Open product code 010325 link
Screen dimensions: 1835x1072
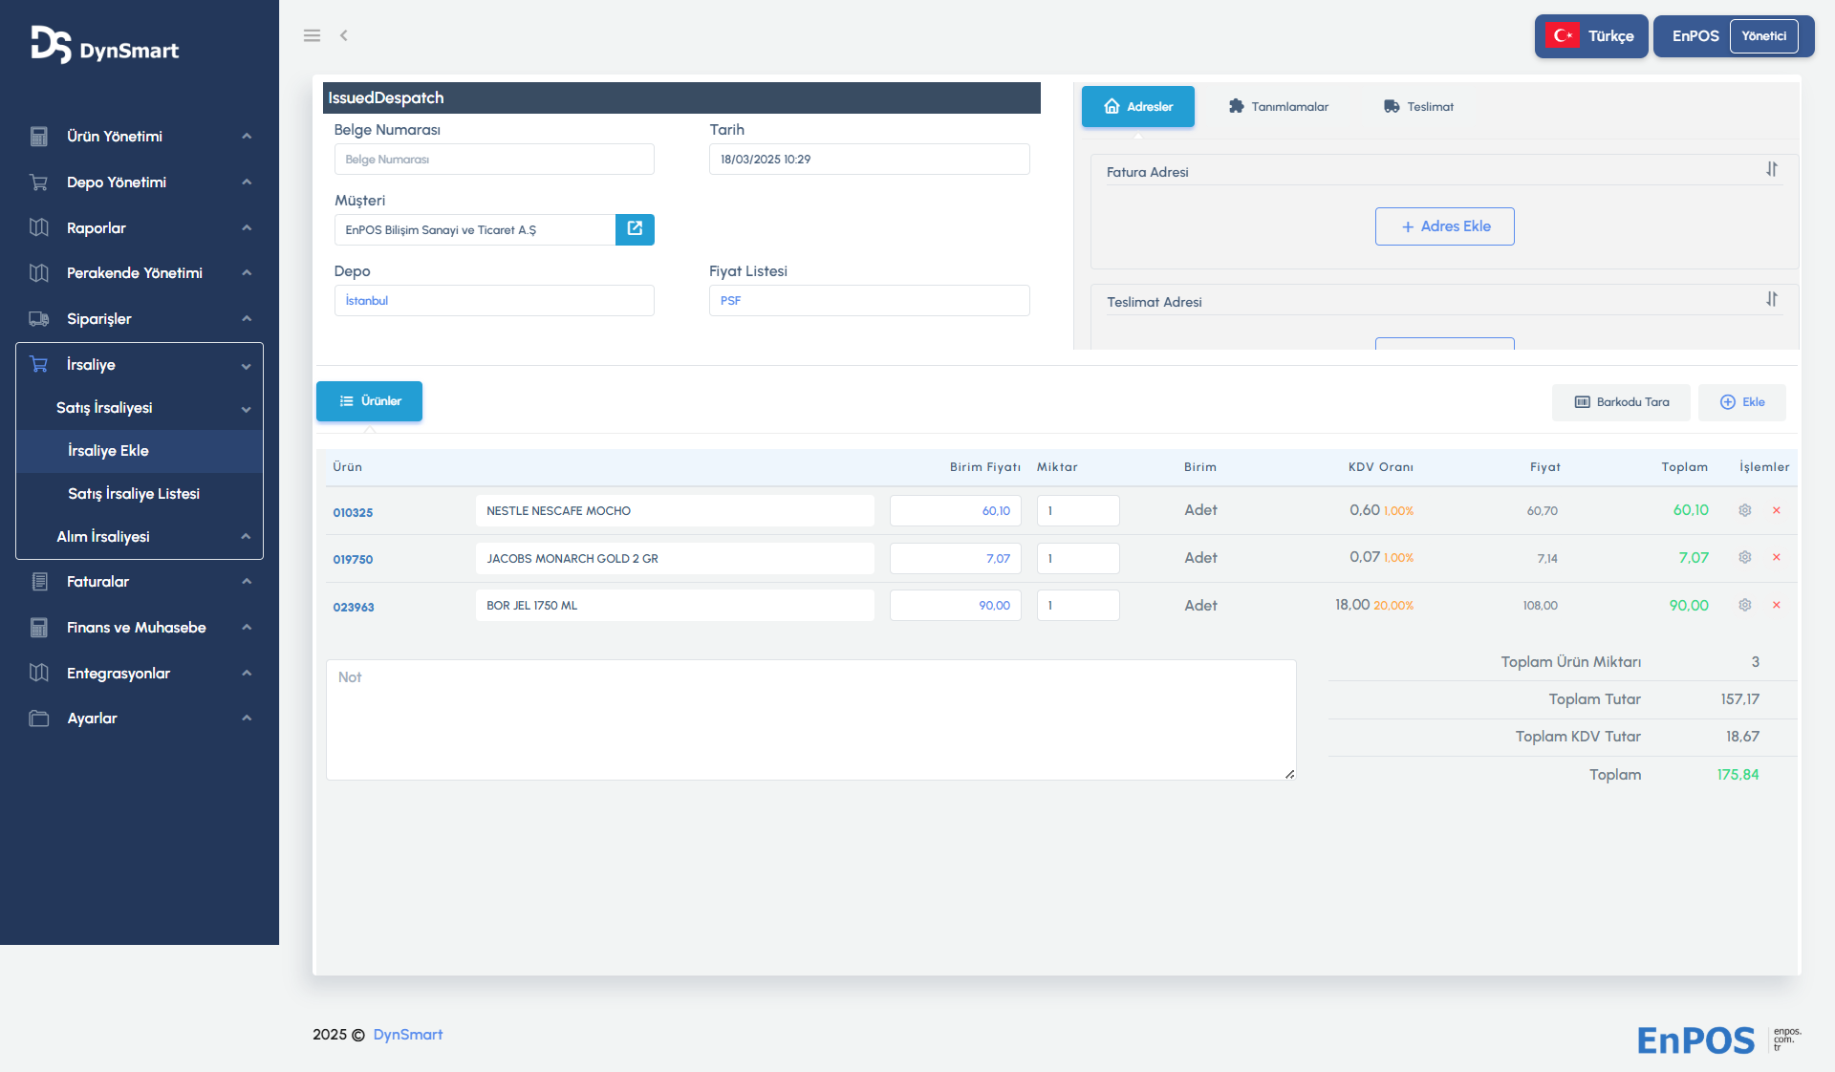353,512
